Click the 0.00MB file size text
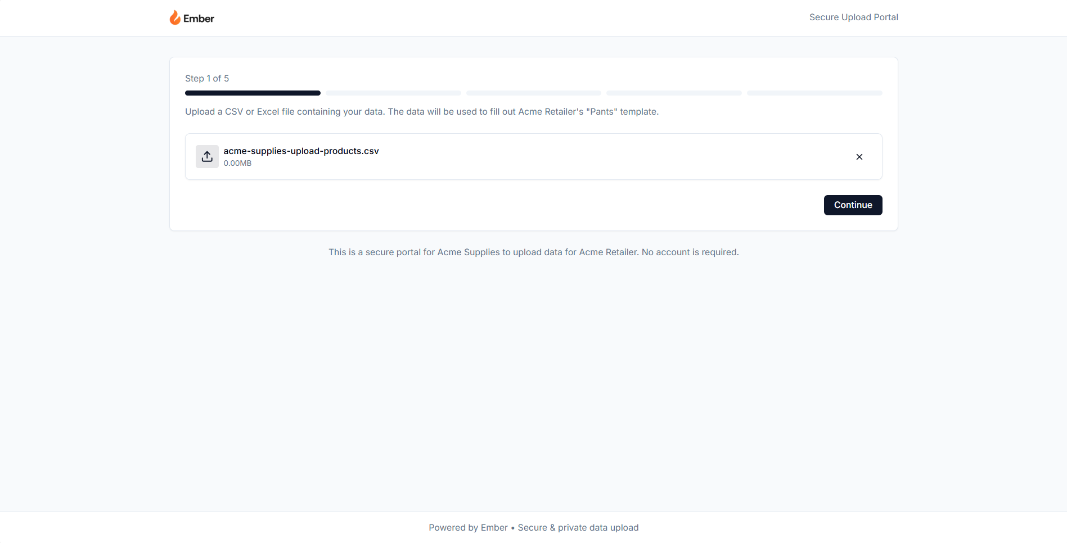The image size is (1067, 543). point(237,163)
